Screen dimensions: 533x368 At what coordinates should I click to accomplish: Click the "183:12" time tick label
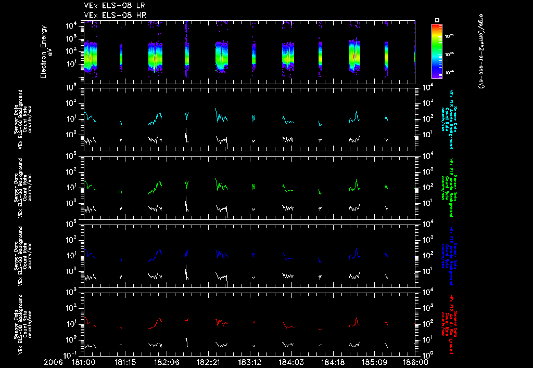pyautogui.click(x=249, y=363)
